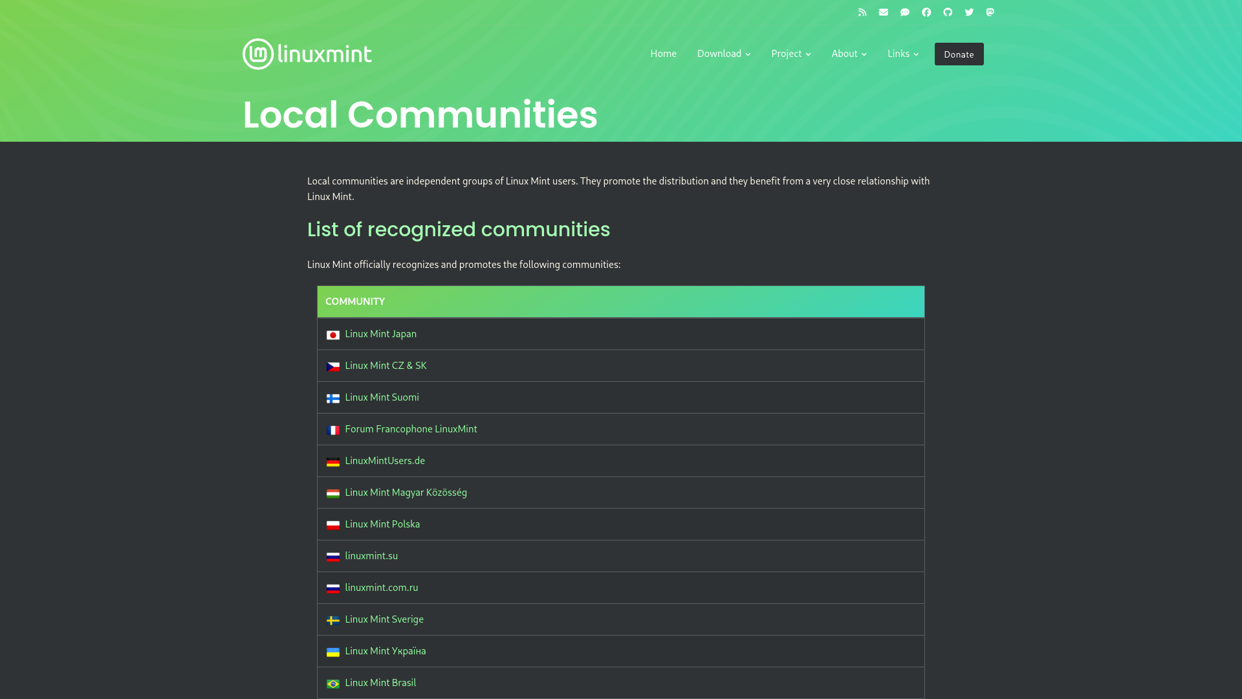Visit the Facebook icon link
The image size is (1242, 699).
[926, 12]
